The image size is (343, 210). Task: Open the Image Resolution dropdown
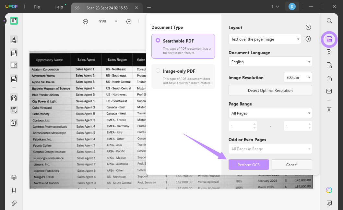pos(298,77)
